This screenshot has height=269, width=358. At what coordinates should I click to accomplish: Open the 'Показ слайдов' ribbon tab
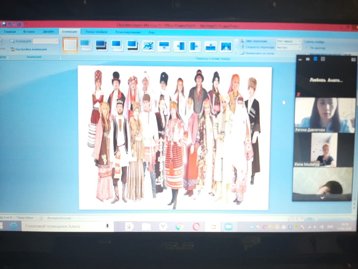tap(96, 32)
